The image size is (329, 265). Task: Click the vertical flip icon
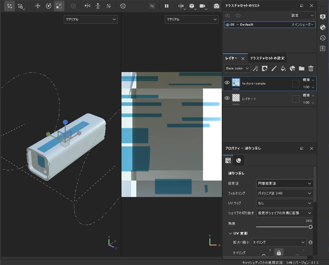(98, 6)
